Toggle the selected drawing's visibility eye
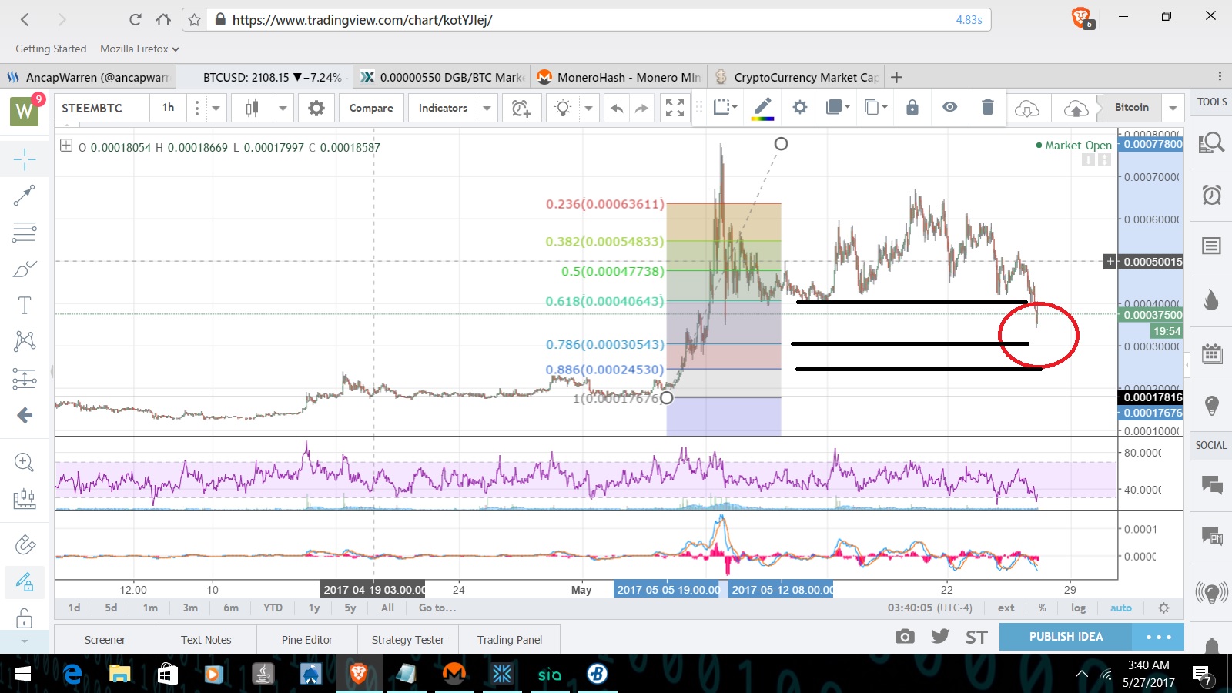Screen dimensions: 1232x693 tap(950, 107)
